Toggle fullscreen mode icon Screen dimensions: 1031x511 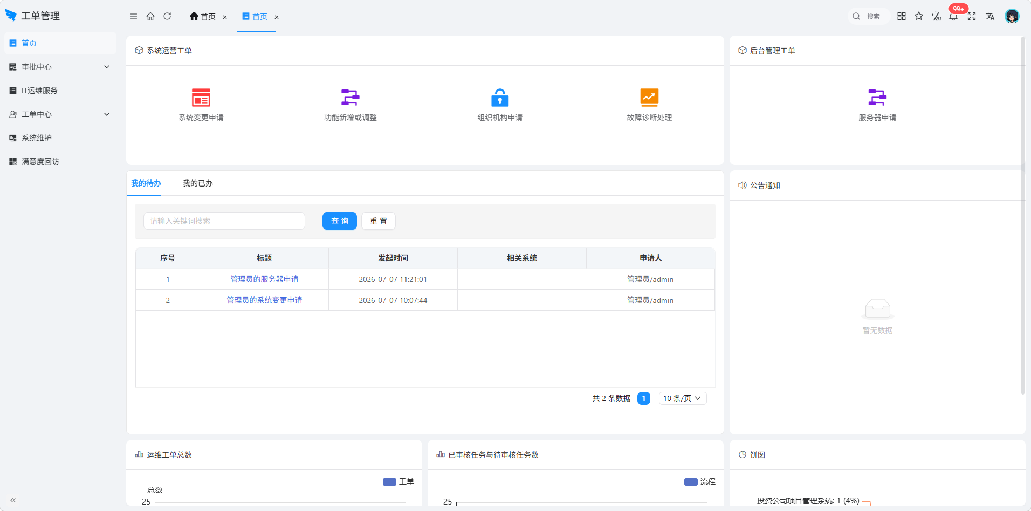coord(972,16)
